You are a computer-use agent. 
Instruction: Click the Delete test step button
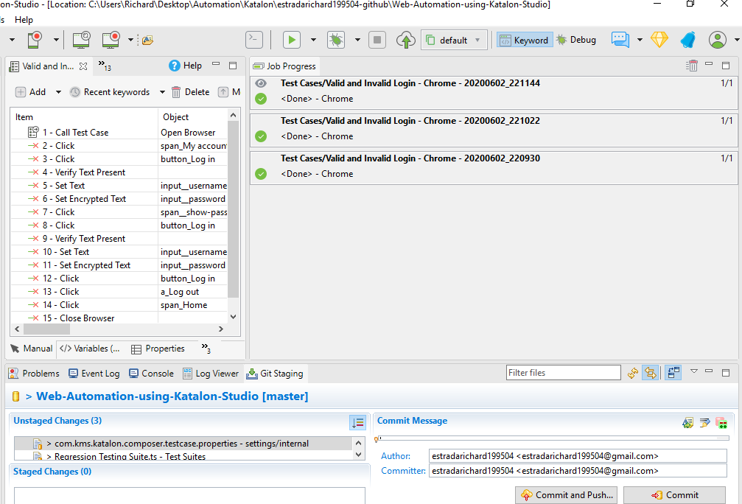pyautogui.click(x=190, y=92)
